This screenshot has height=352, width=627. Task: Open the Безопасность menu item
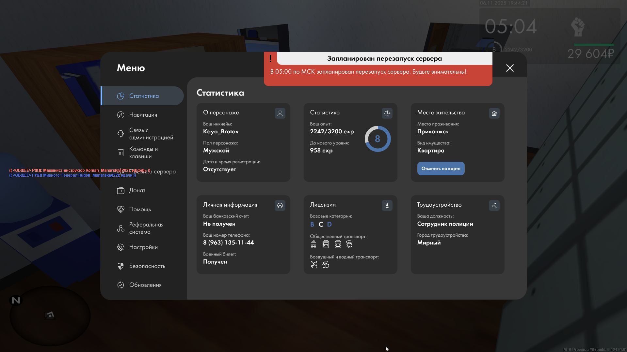click(x=147, y=266)
